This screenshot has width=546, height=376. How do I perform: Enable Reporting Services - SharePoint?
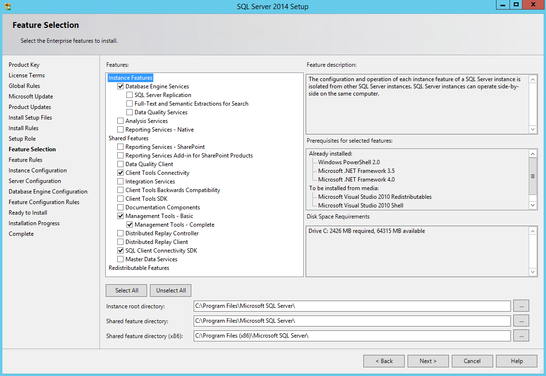click(x=120, y=146)
